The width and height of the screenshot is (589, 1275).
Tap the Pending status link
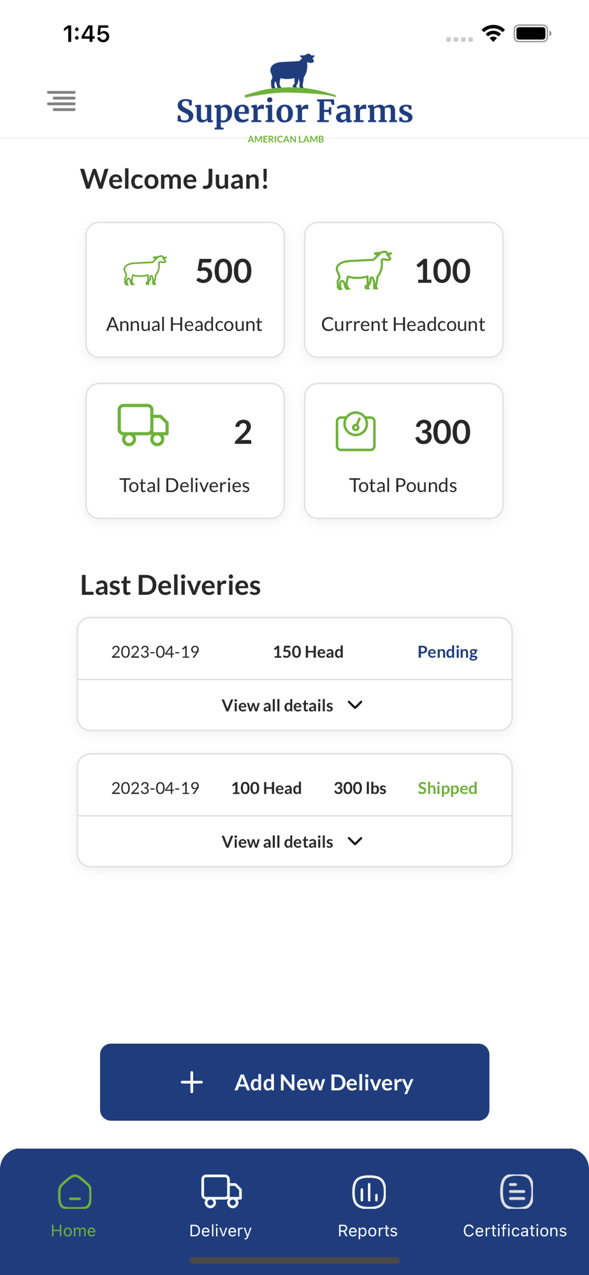pos(447,652)
